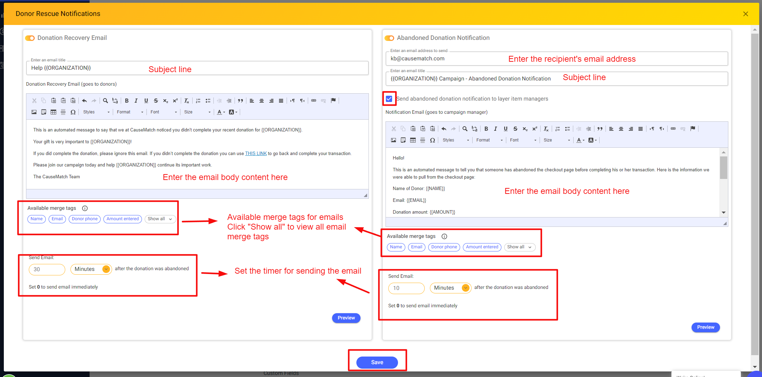Click Undo icon in Notification Email editor
Viewport: 762px width, 377px height.
point(444,129)
